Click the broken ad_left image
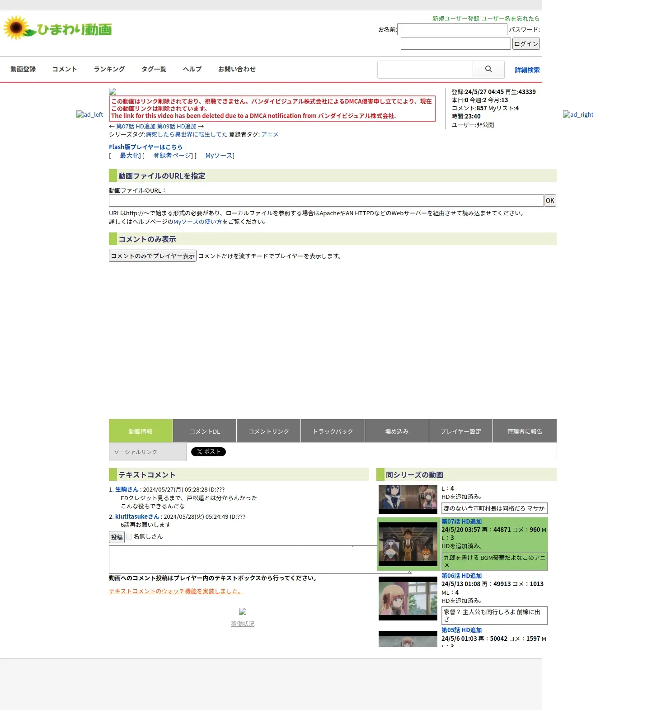This screenshot has height=710, width=666. pos(89,114)
